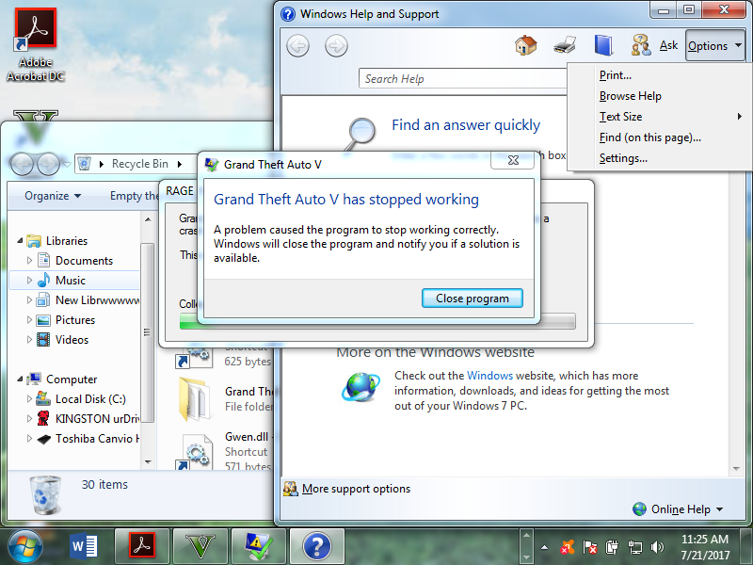Click the Search Help input field
Screen dimensions: 753x565
click(x=462, y=78)
